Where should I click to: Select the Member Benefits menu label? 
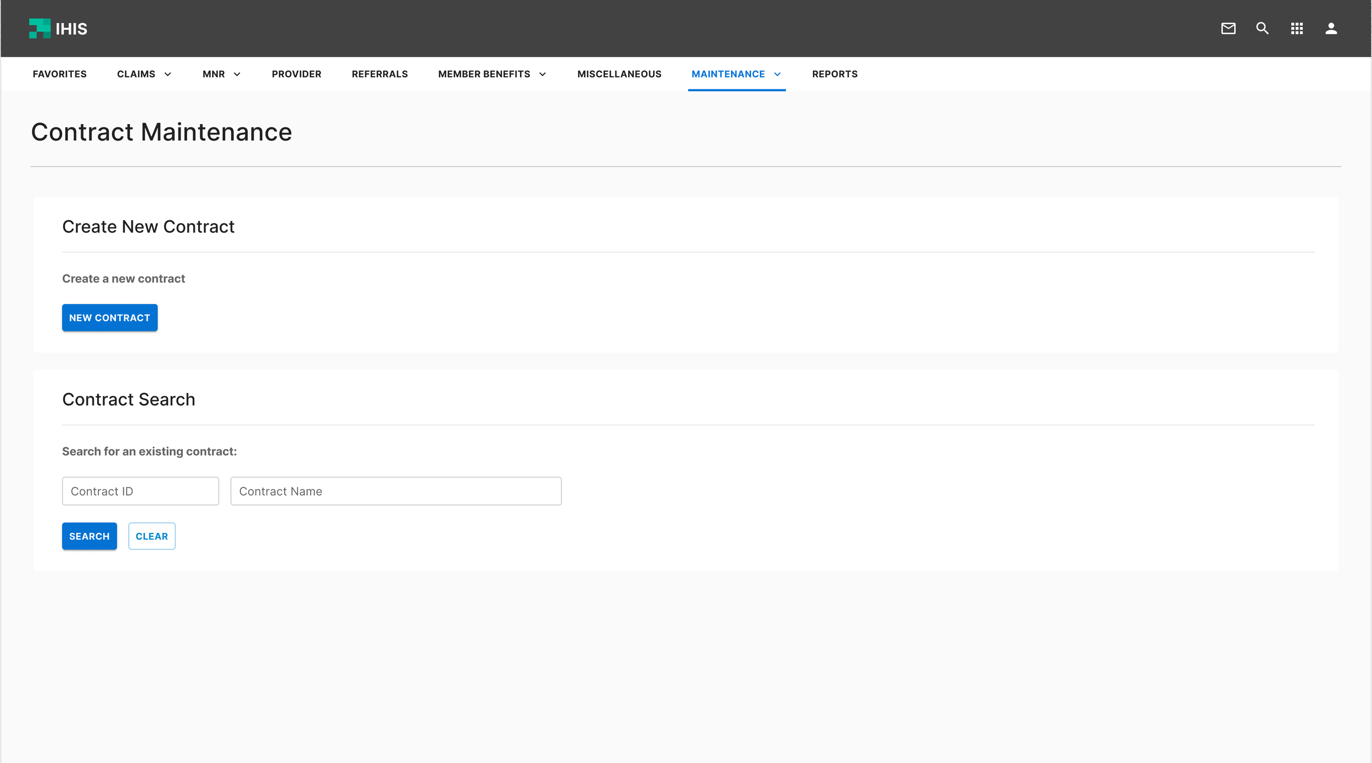484,74
